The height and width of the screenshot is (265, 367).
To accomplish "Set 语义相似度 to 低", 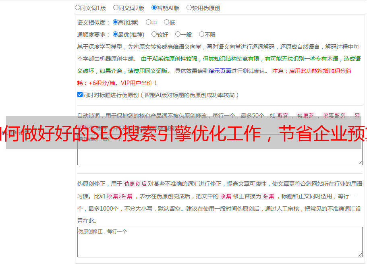I will click(x=166, y=22).
